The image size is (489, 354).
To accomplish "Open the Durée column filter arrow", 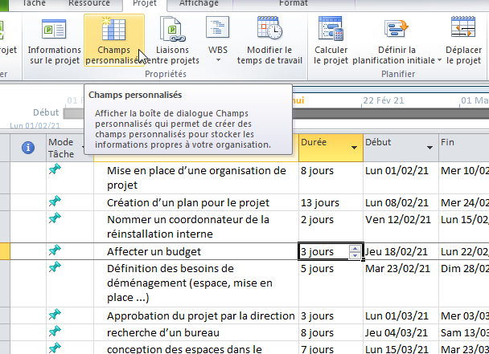I will coord(354,148).
